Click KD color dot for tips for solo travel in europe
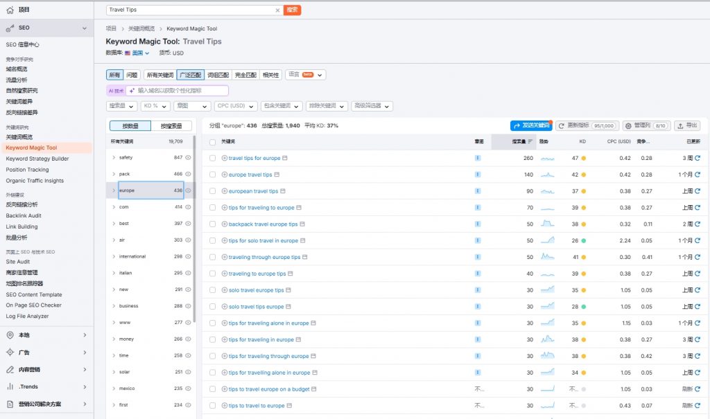Image resolution: width=710 pixels, height=419 pixels. [583, 241]
